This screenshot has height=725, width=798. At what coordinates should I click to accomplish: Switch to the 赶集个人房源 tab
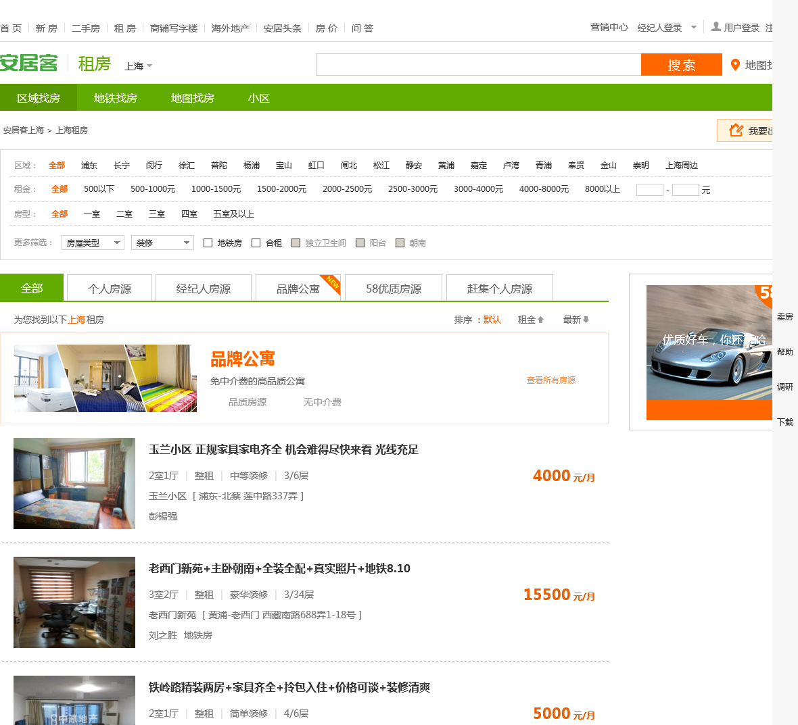click(500, 289)
